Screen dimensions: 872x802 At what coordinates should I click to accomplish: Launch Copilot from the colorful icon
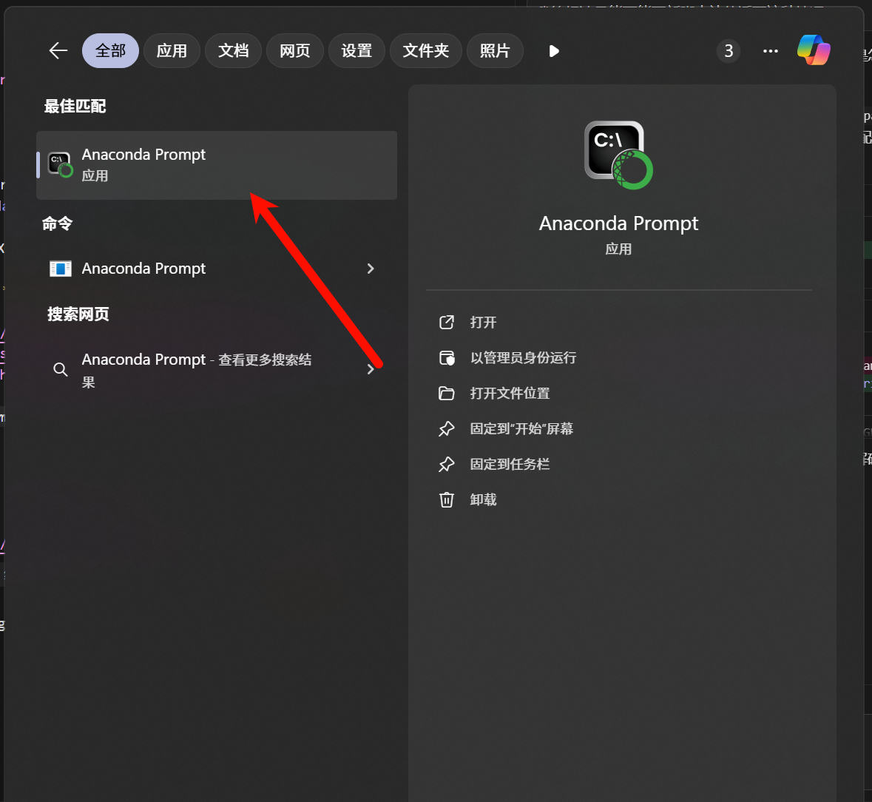(x=814, y=50)
